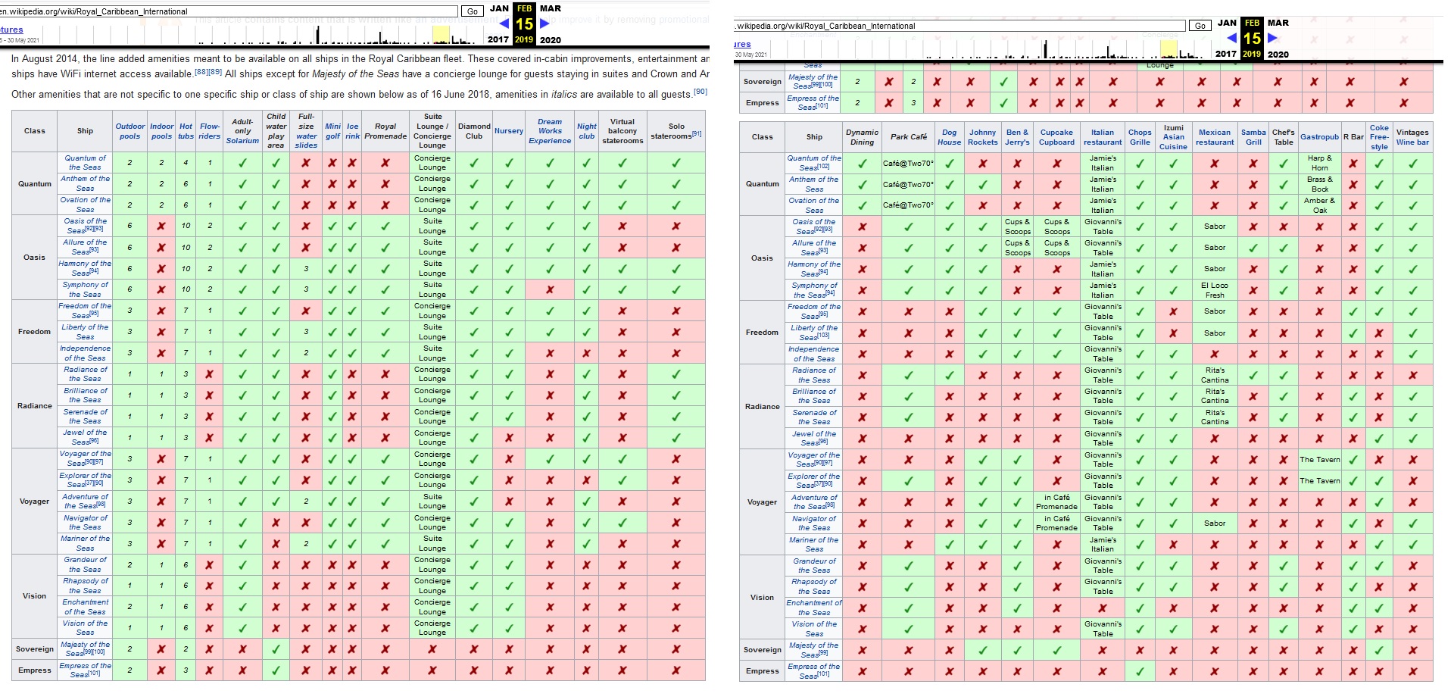Click the left Wayback next capture arrow
The width and height of the screenshot is (1454, 700).
point(544,24)
